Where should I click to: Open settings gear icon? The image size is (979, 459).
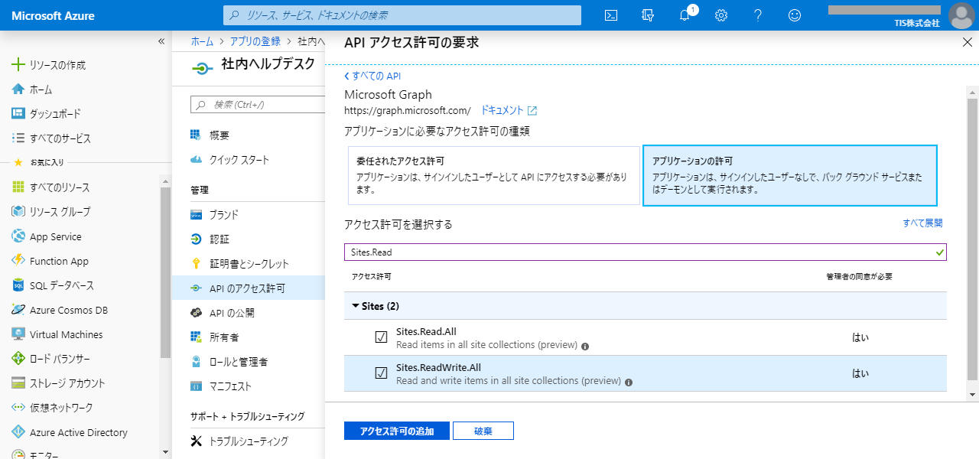click(x=721, y=15)
